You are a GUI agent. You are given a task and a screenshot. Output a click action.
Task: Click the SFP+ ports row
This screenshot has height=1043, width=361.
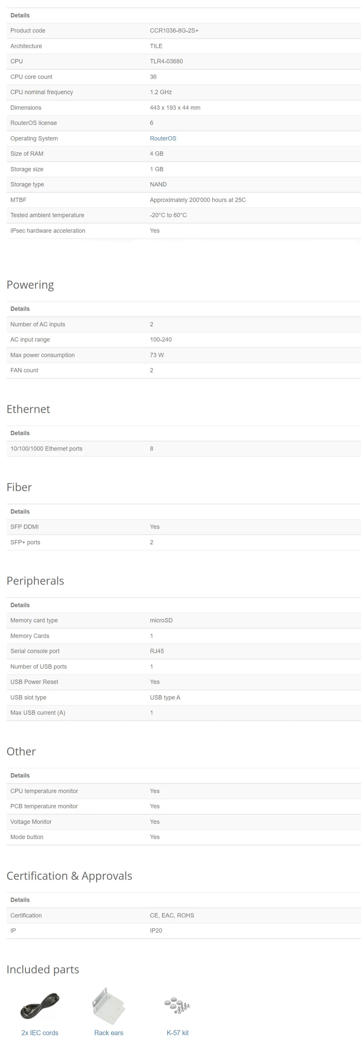183,542
